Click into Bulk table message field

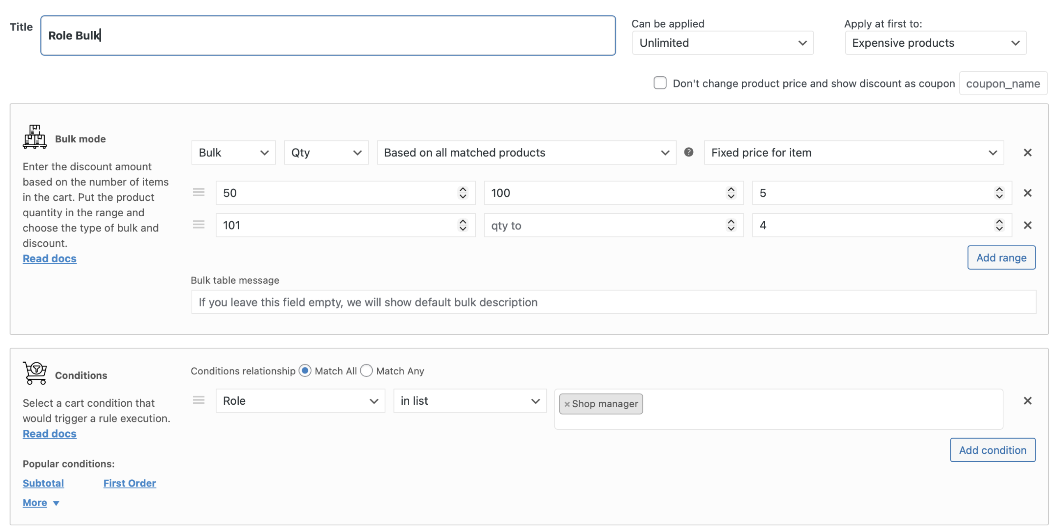coord(613,302)
